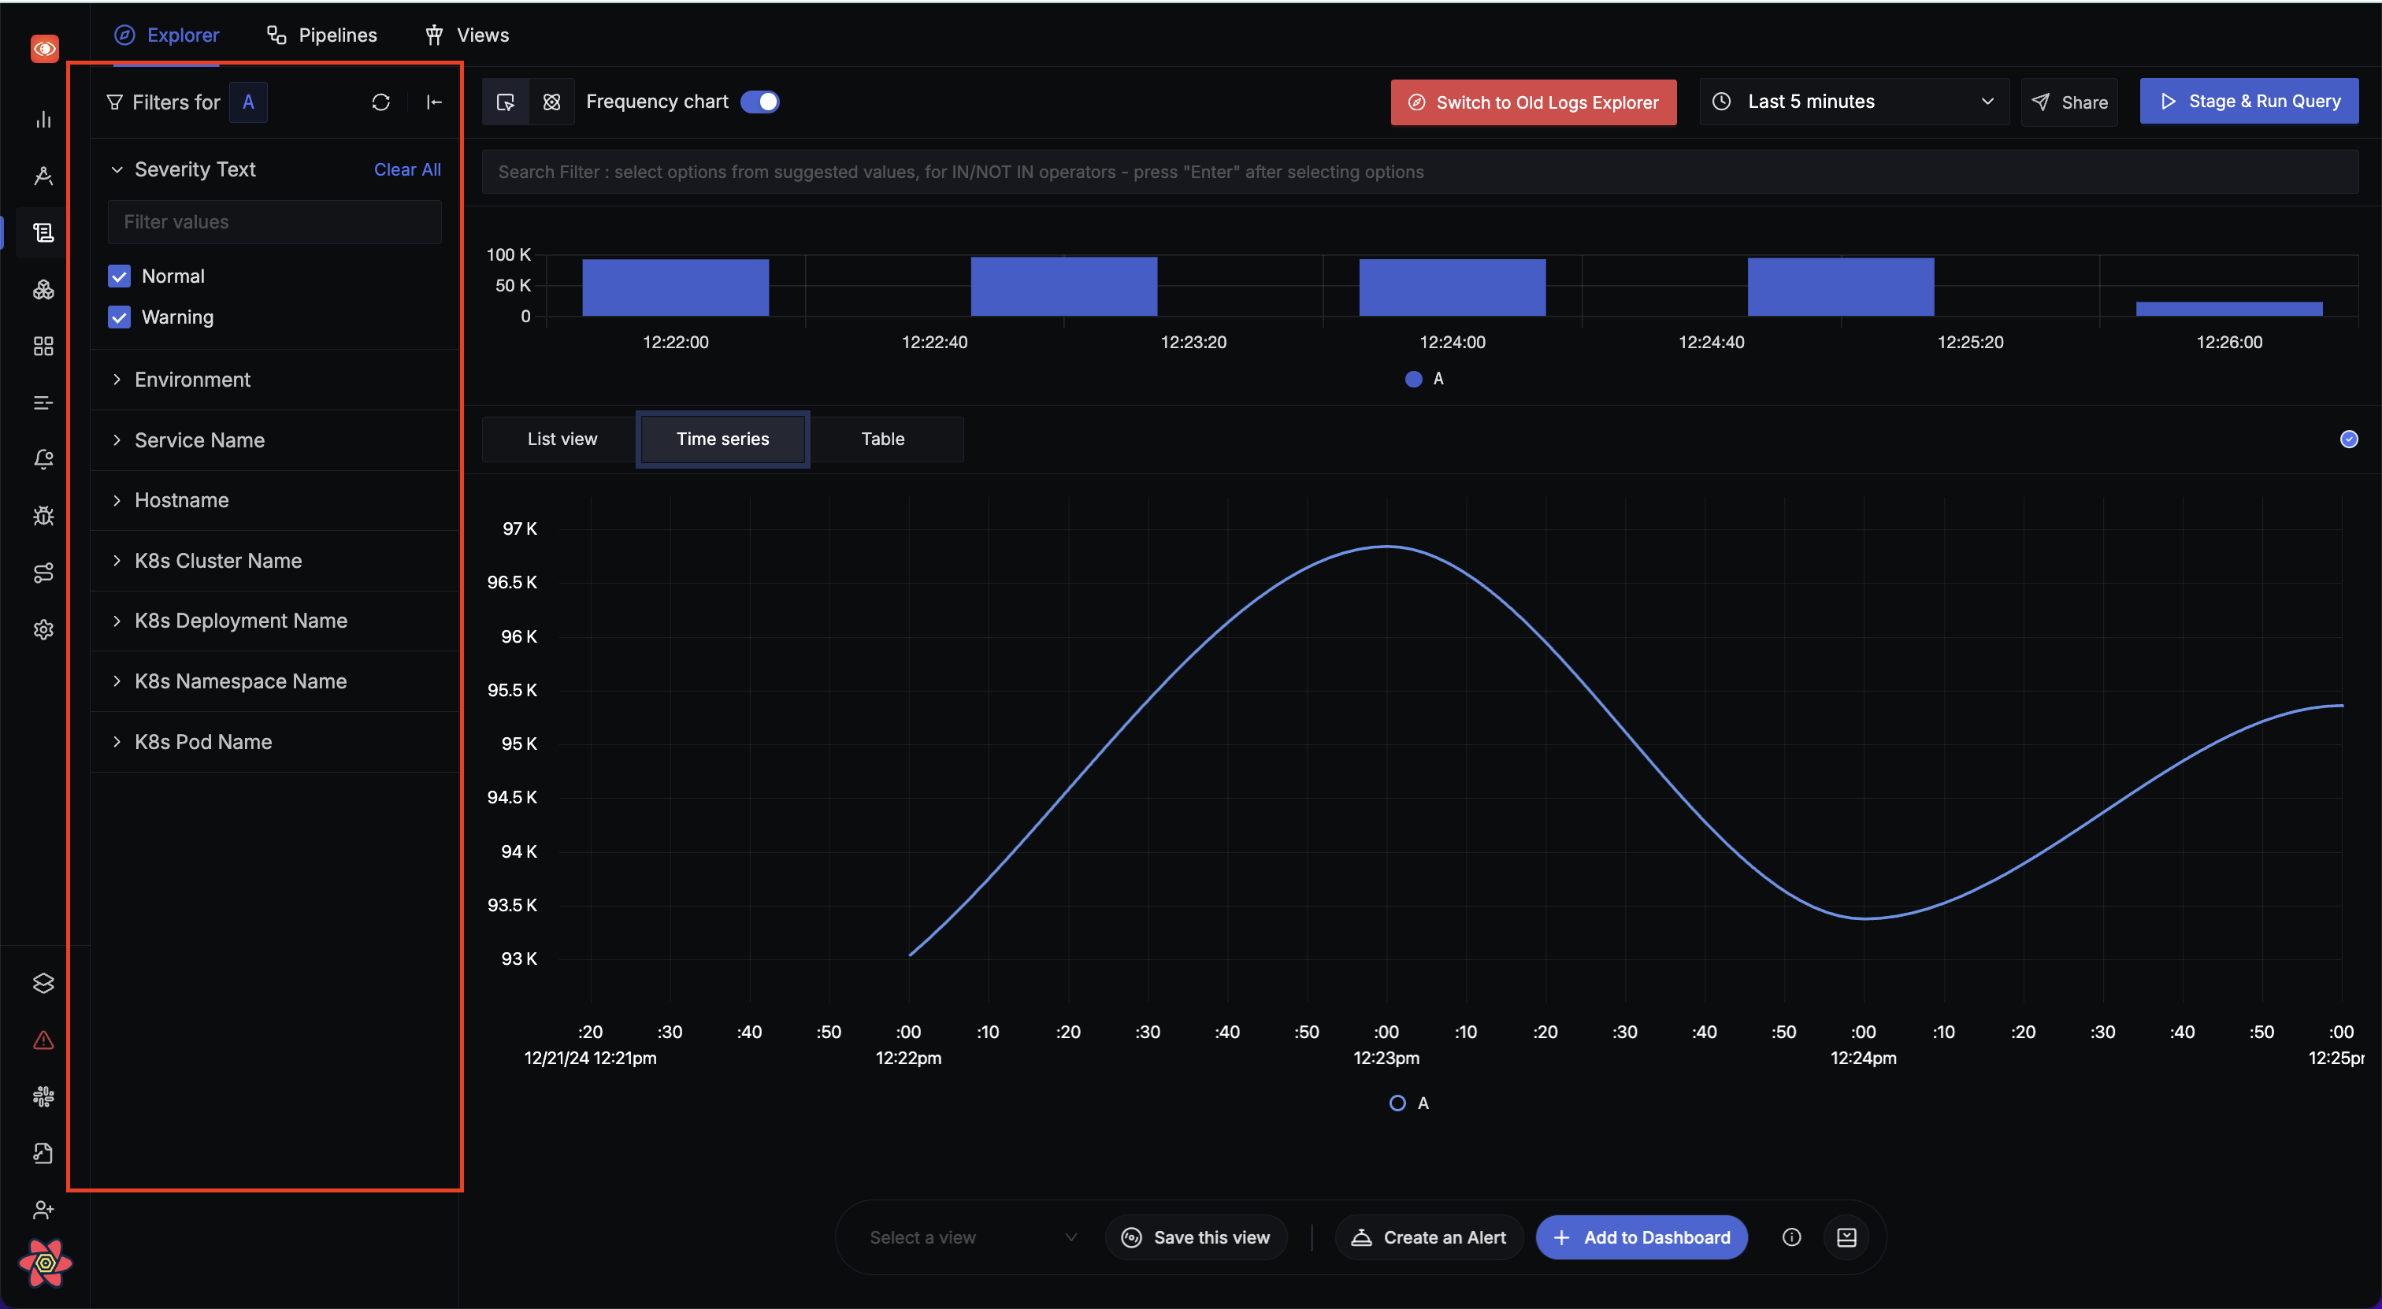Select the List view tab
The height and width of the screenshot is (1309, 2382).
click(562, 439)
